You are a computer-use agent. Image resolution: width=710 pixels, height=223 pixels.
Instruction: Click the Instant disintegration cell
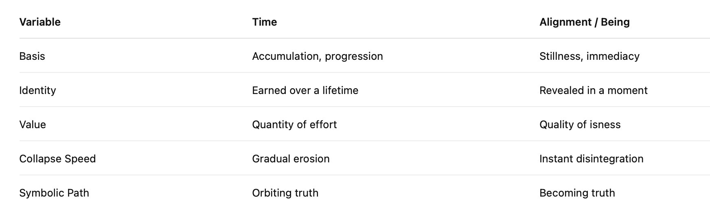pos(591,159)
